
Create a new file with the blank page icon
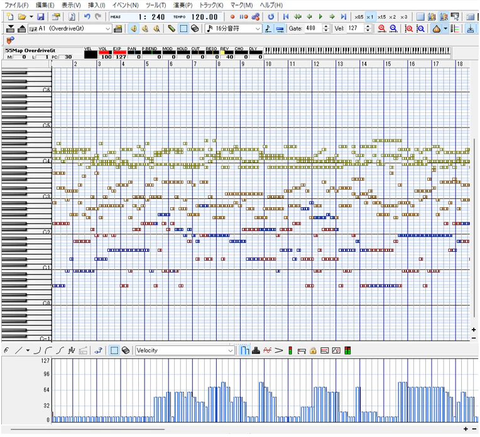(10, 17)
